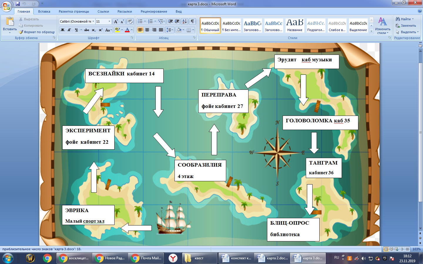Apply the Название style
The width and height of the screenshot is (423, 264).
(x=295, y=26)
